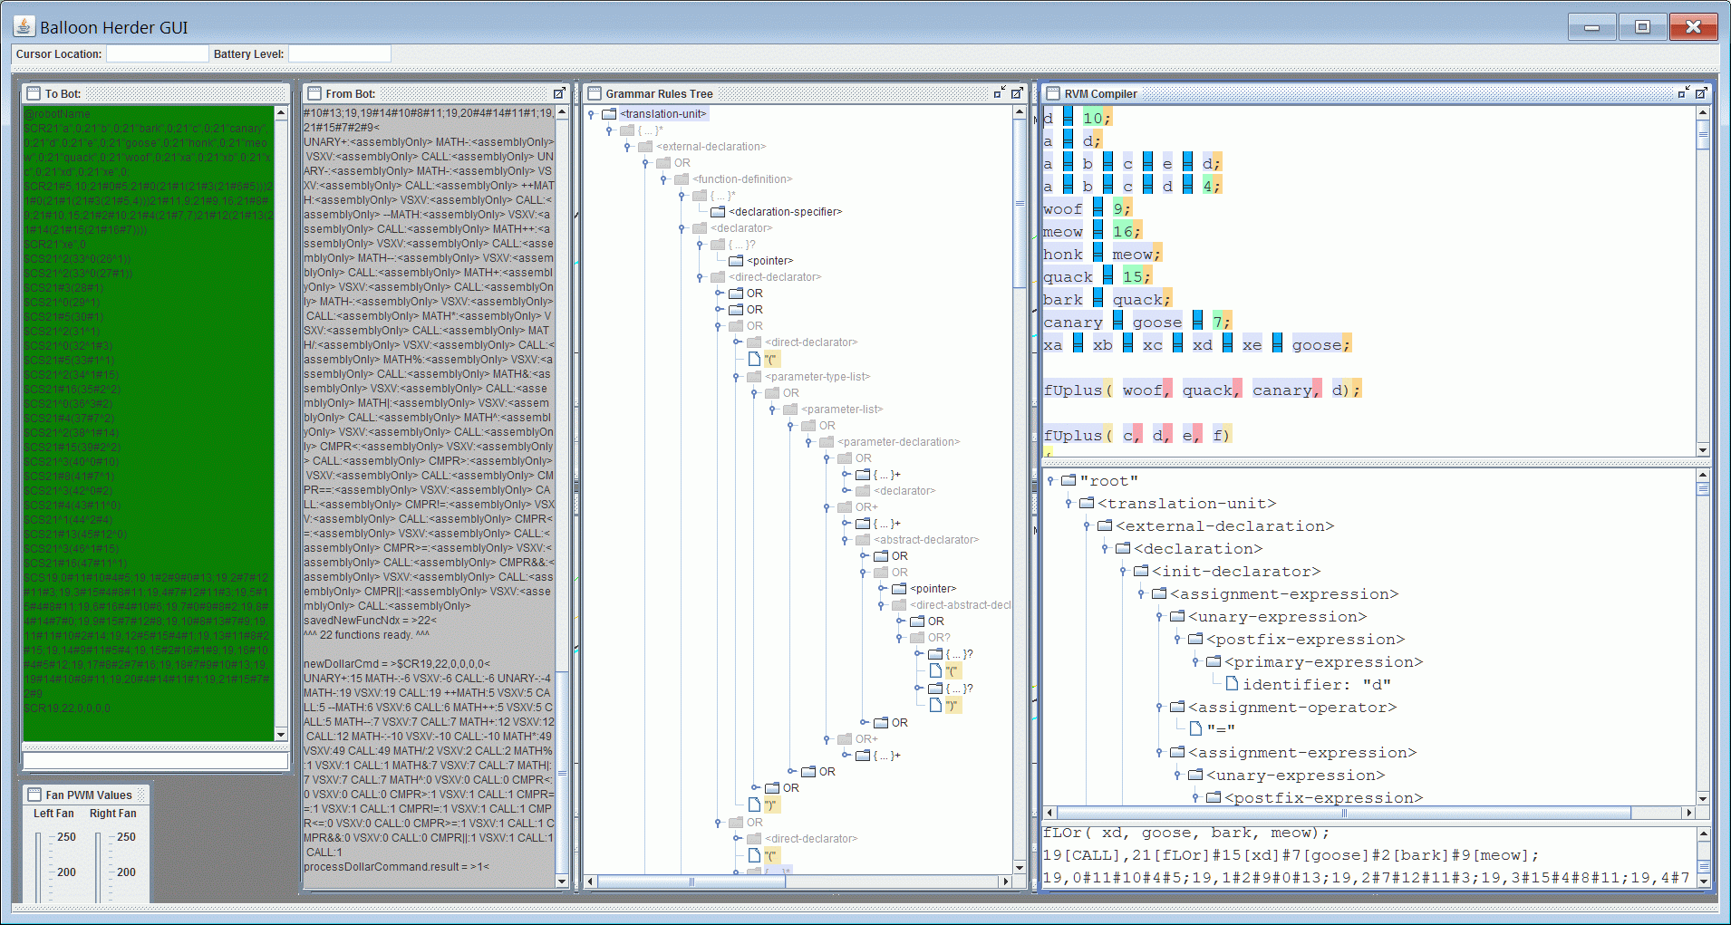Select the abstract-declarator node in grammar tree
This screenshot has height=925, width=1731.
tap(925, 540)
